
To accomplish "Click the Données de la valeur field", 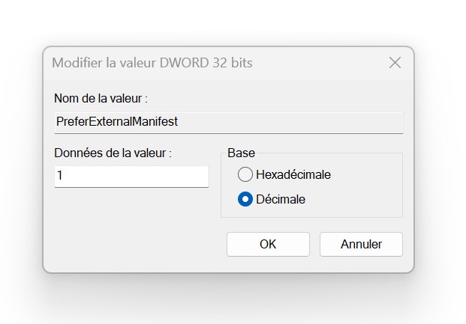I will coord(131,177).
